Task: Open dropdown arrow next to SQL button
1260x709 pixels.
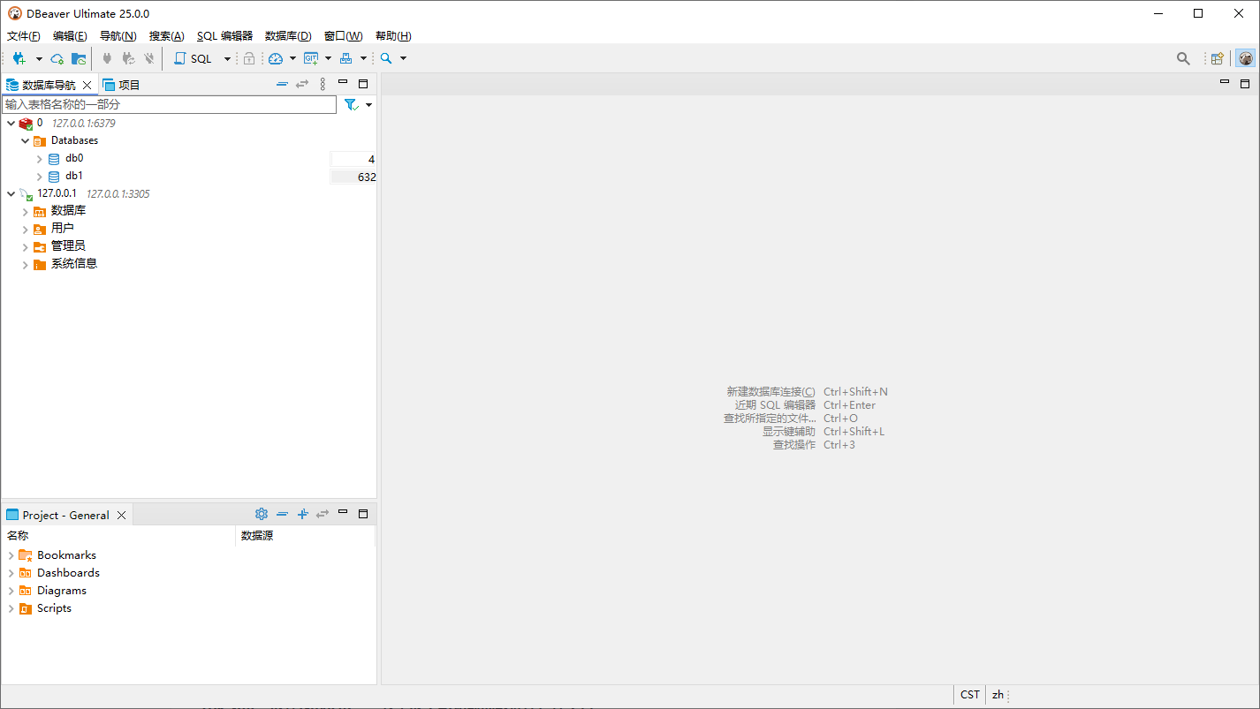Action: pos(227,58)
